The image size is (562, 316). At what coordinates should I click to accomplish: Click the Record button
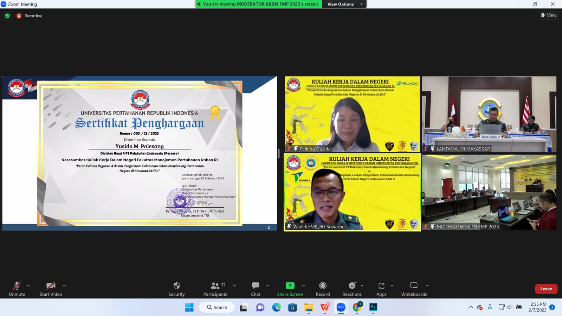323,289
